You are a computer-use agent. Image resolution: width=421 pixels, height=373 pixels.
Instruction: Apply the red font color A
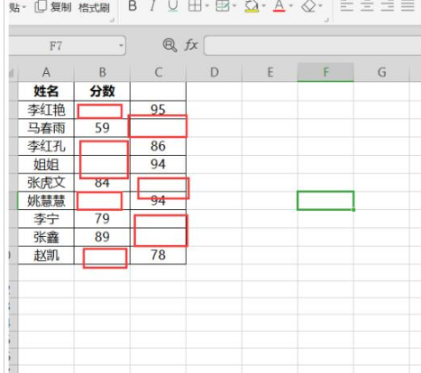click(x=279, y=6)
